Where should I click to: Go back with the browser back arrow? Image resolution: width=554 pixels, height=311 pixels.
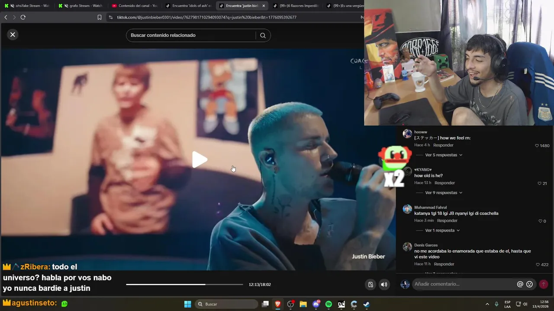(6, 17)
